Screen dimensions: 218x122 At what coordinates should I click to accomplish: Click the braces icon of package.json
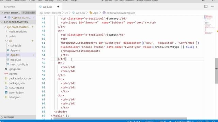6,83
